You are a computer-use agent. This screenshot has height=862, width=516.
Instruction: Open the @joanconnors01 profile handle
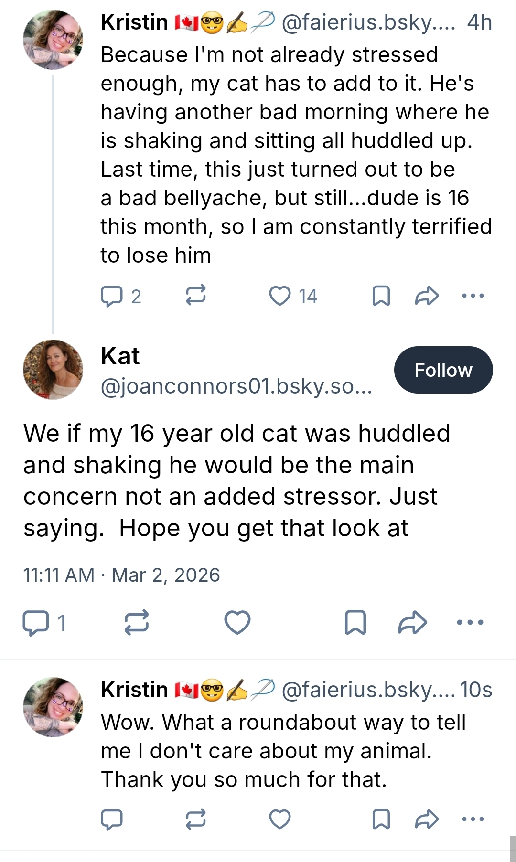tap(236, 386)
